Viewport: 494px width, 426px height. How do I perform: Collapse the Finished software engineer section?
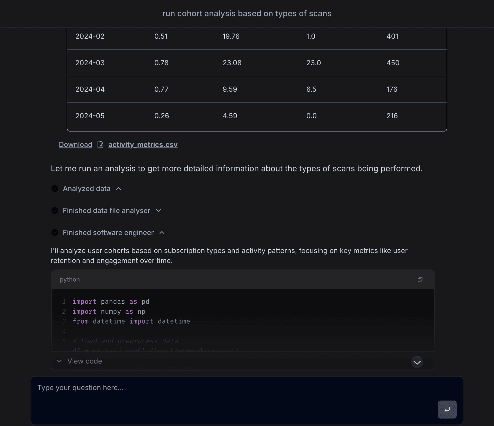162,232
